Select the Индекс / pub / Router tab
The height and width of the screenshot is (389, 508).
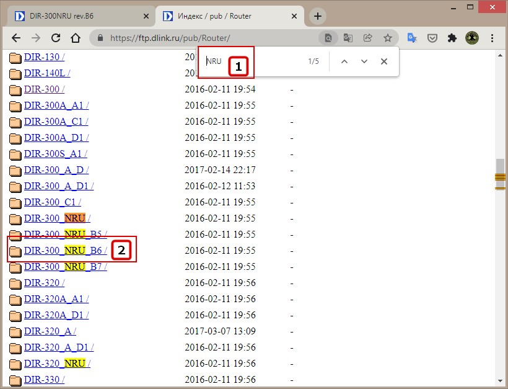coord(230,16)
